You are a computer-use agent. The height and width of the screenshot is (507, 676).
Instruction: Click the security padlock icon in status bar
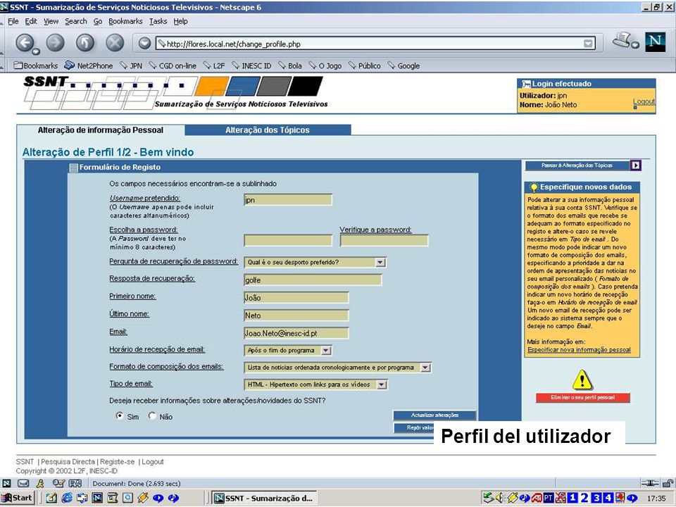[x=668, y=483]
